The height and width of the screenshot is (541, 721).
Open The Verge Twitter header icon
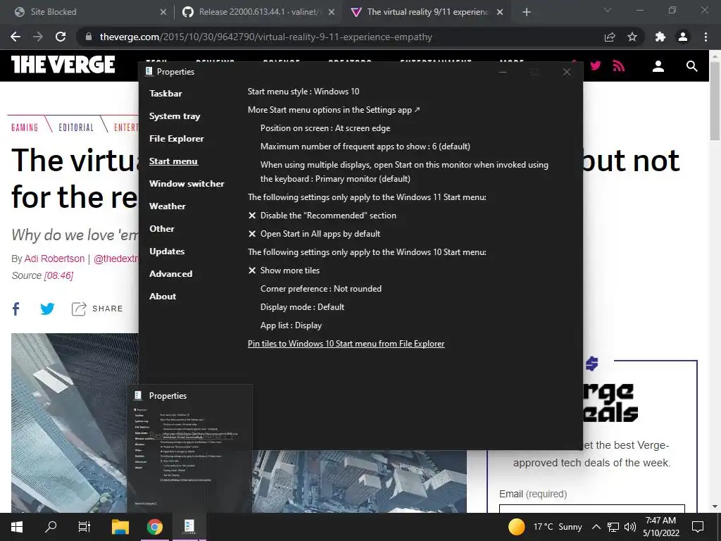point(596,66)
